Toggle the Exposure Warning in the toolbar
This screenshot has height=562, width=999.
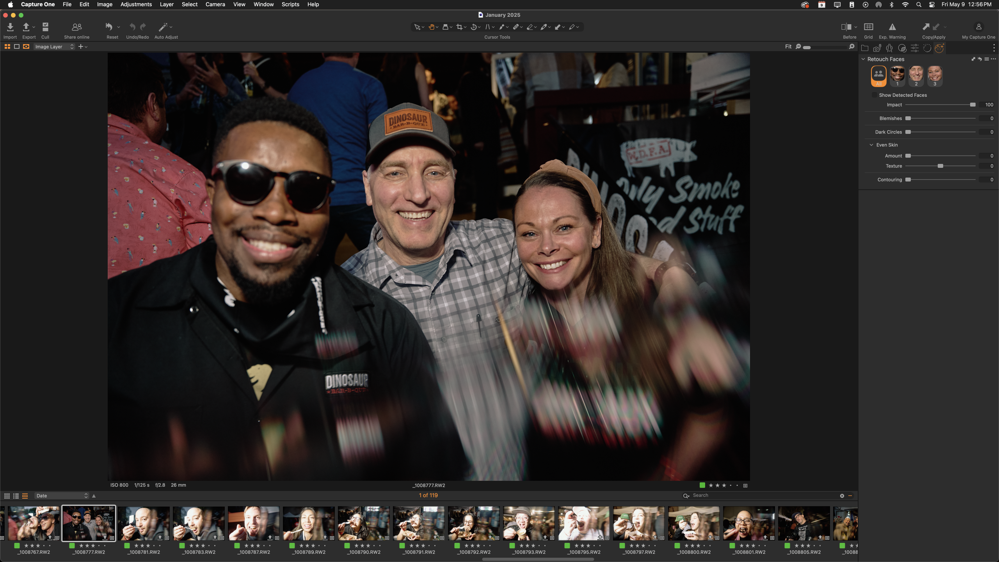pyautogui.click(x=892, y=27)
